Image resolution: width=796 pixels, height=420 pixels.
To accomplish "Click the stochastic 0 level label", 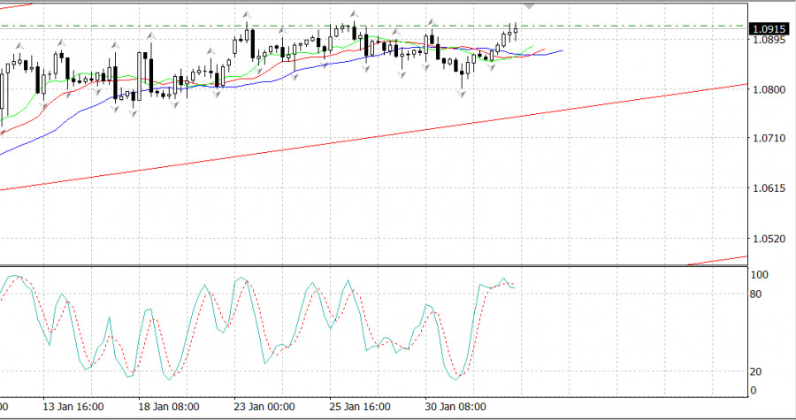I will (754, 391).
